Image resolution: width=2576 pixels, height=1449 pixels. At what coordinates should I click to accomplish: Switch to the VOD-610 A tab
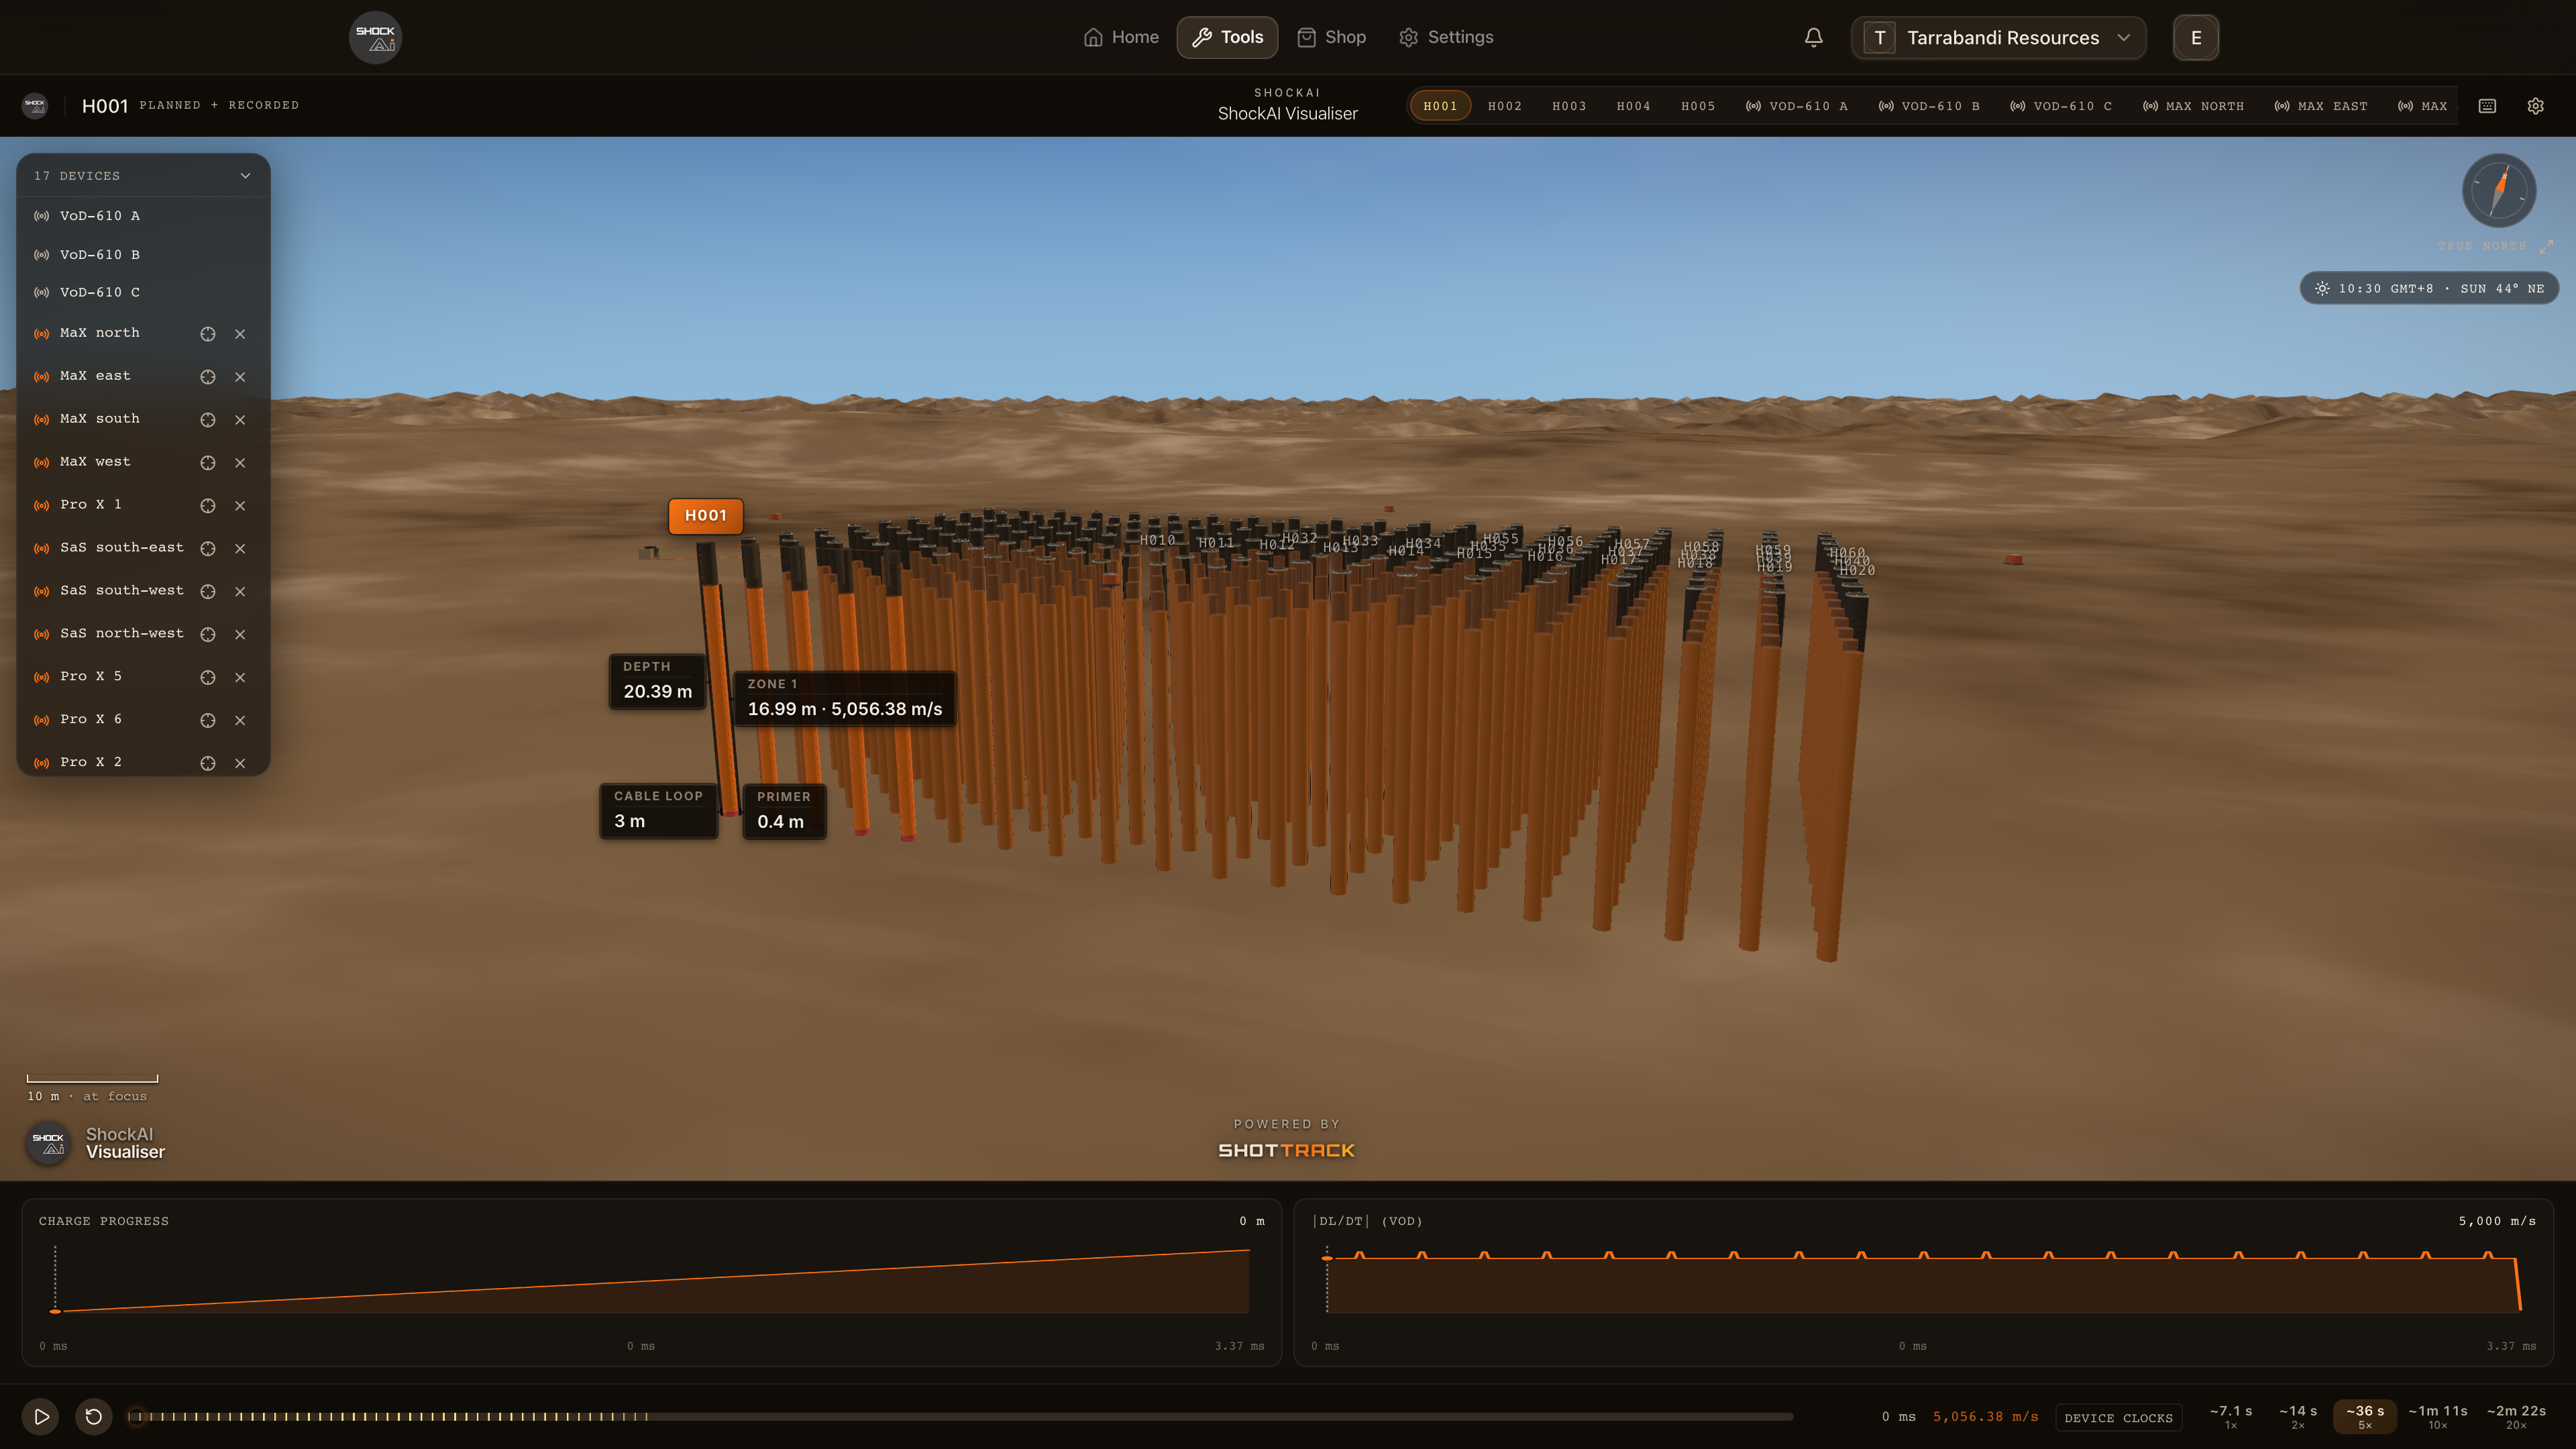pos(1797,106)
